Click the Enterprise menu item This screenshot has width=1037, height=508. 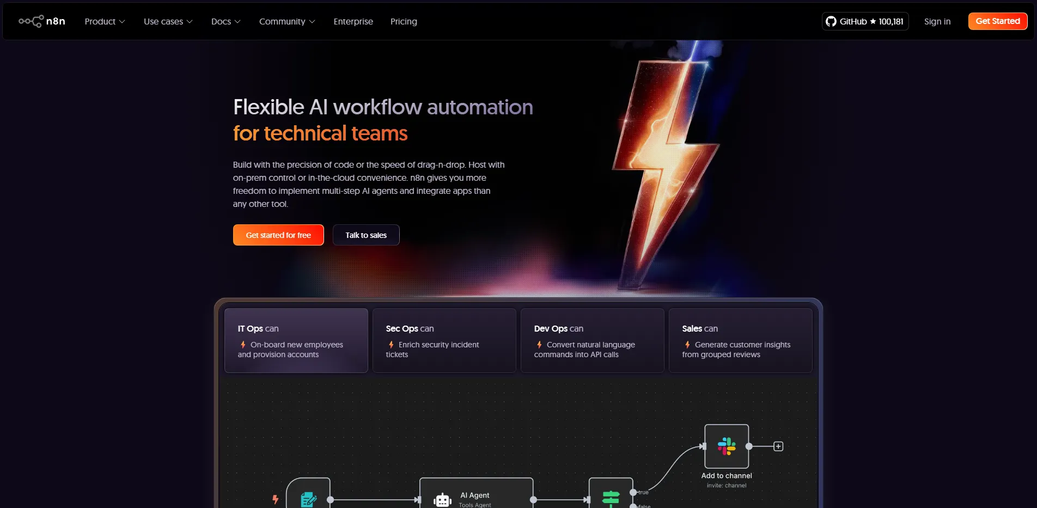pyautogui.click(x=353, y=21)
